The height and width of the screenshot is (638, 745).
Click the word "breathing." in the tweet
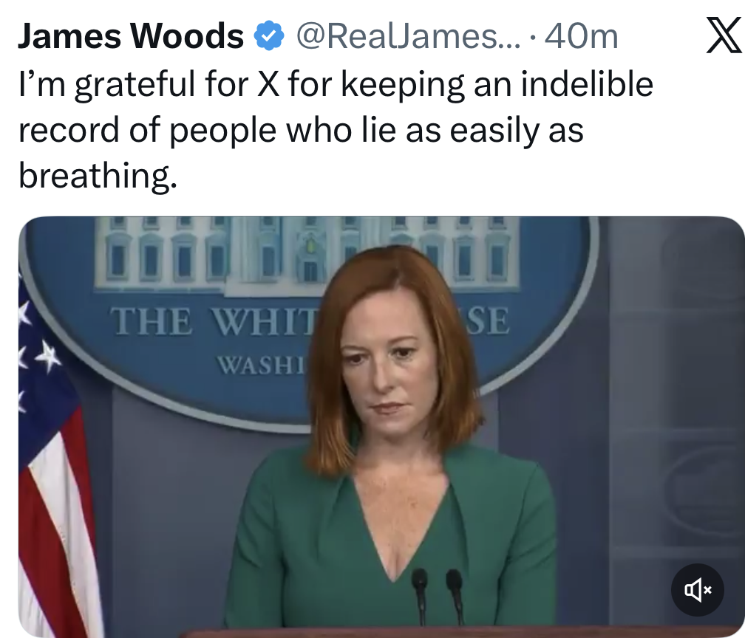point(98,176)
